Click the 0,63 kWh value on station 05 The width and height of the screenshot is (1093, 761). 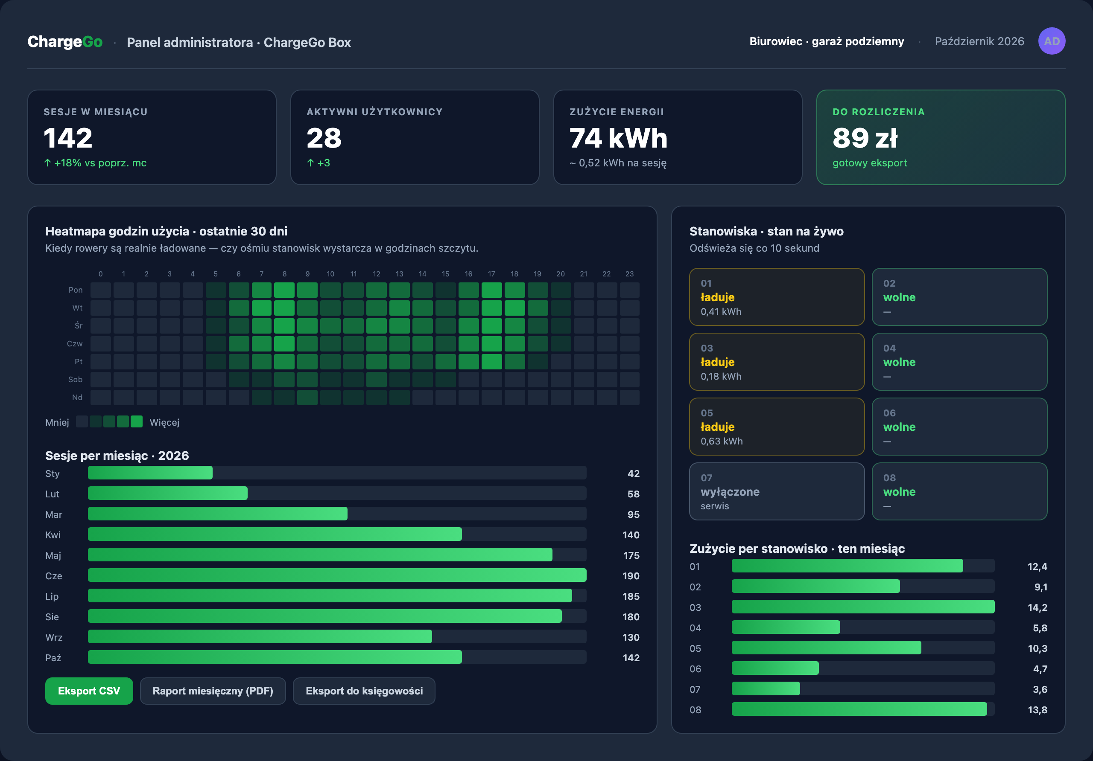722,441
